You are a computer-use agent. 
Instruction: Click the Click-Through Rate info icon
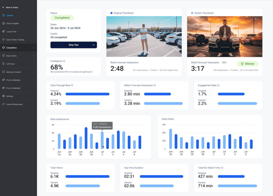(x=72, y=86)
